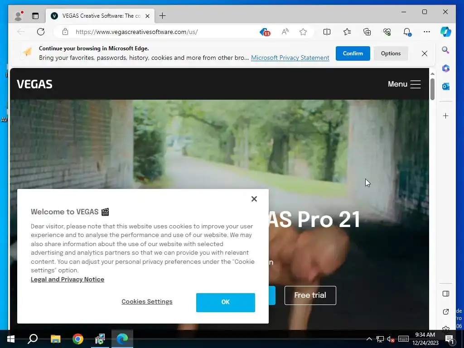View site information lock icon
This screenshot has width=464, height=348.
click(x=65, y=32)
